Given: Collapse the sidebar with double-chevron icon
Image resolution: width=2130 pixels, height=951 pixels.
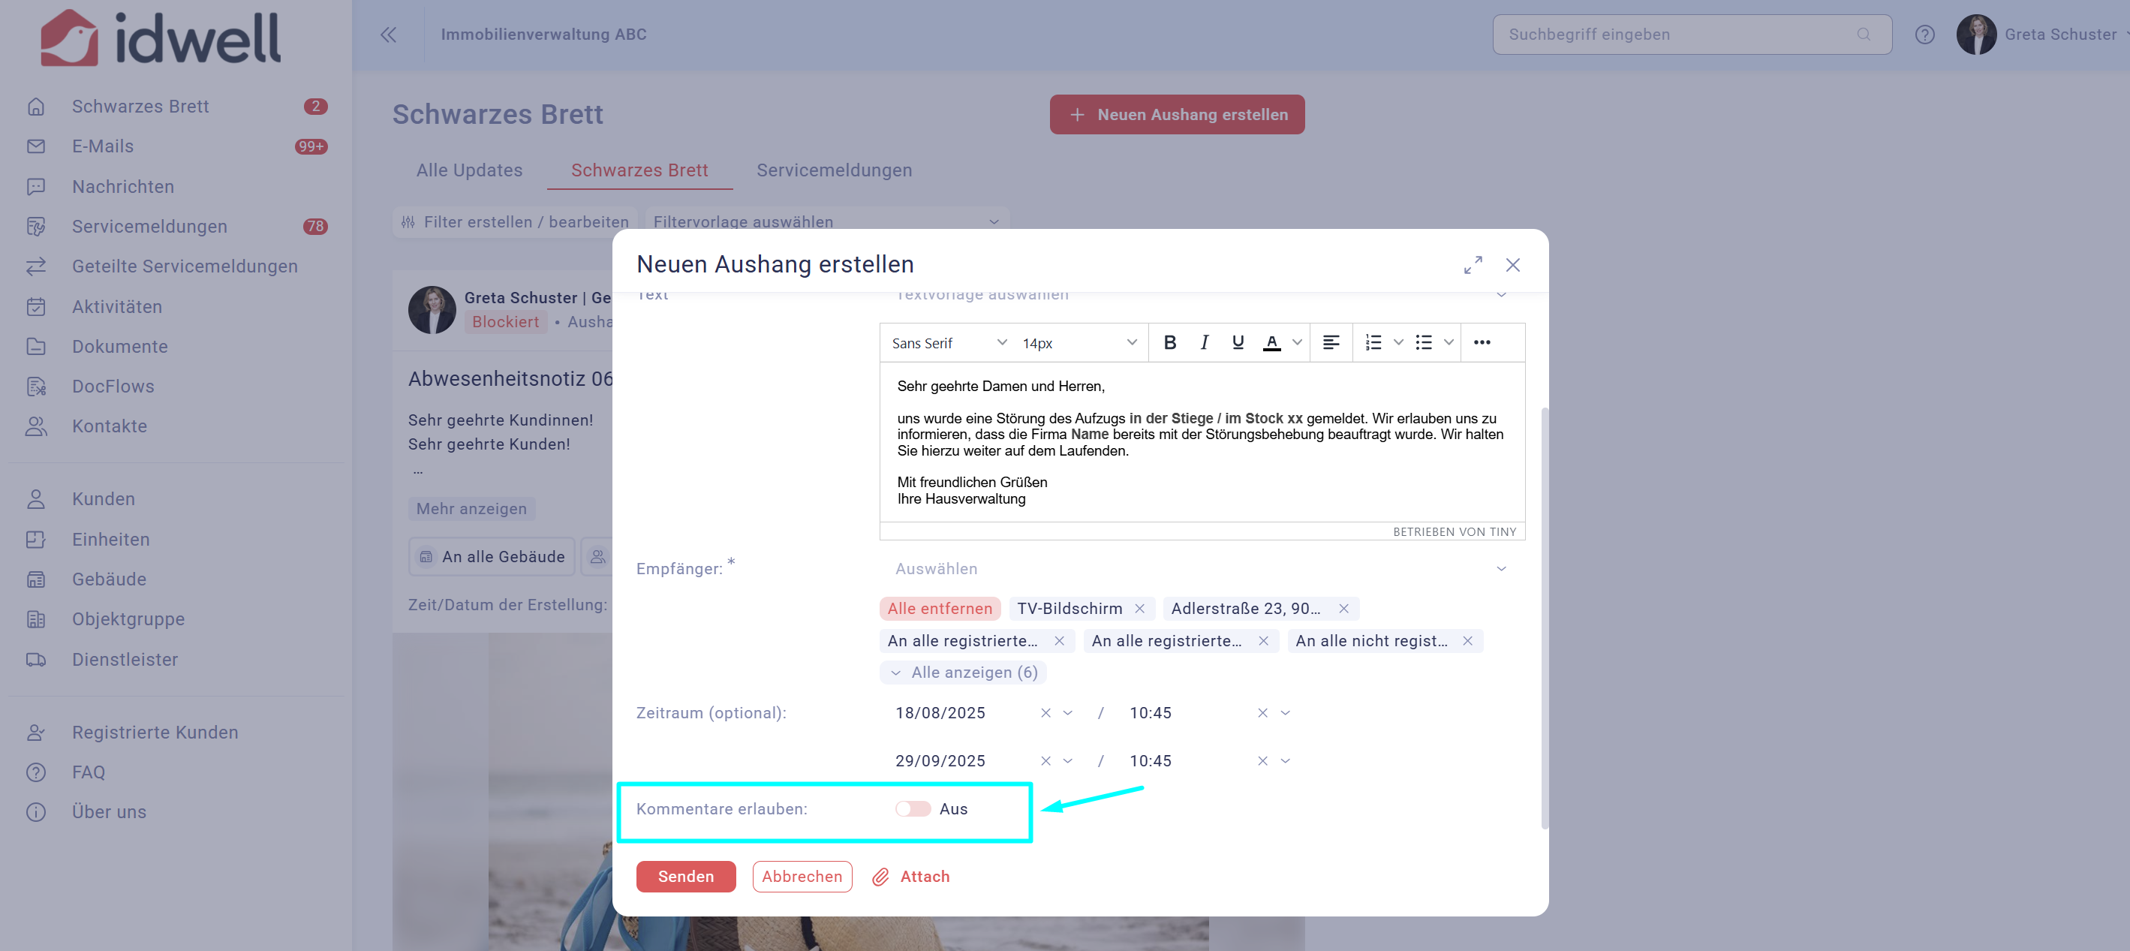Looking at the screenshot, I should [388, 34].
